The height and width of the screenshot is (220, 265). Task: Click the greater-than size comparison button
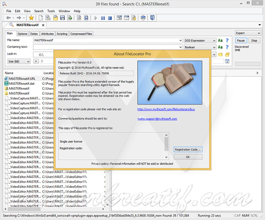(36, 61)
